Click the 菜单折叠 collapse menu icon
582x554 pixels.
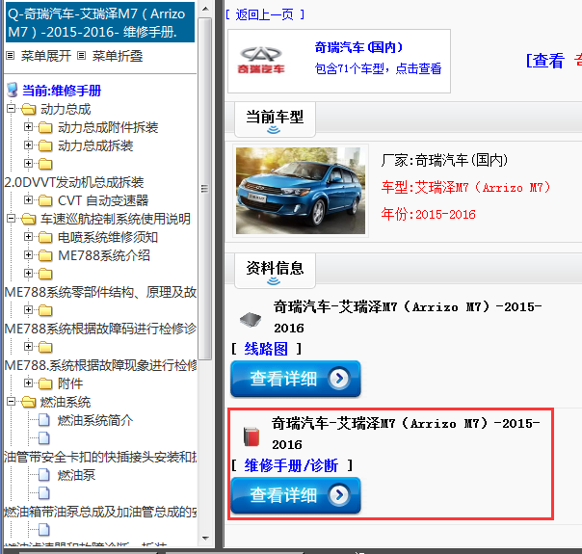(x=81, y=56)
